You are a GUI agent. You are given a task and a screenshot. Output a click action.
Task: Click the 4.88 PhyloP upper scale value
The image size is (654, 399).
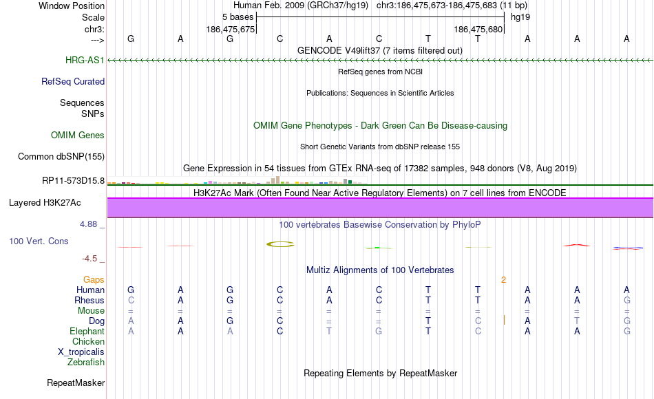coord(88,224)
